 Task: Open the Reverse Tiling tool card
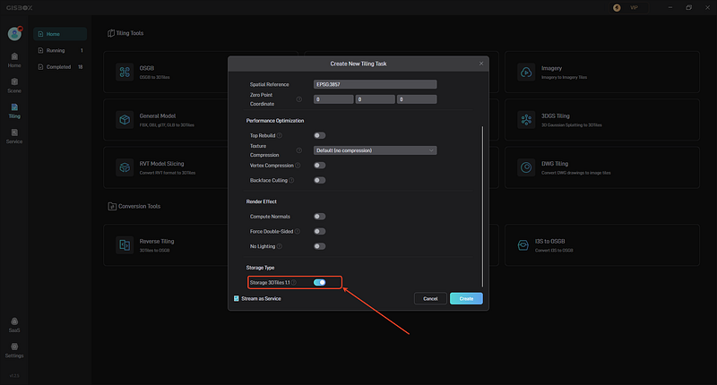[x=166, y=244]
